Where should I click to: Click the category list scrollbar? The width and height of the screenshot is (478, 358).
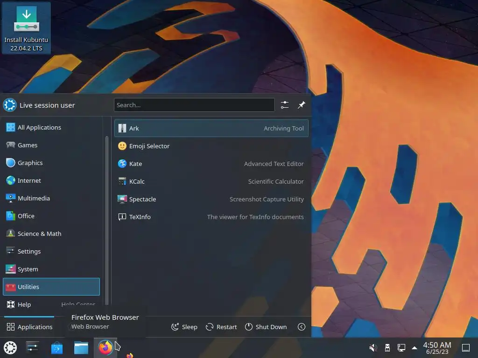107,220
